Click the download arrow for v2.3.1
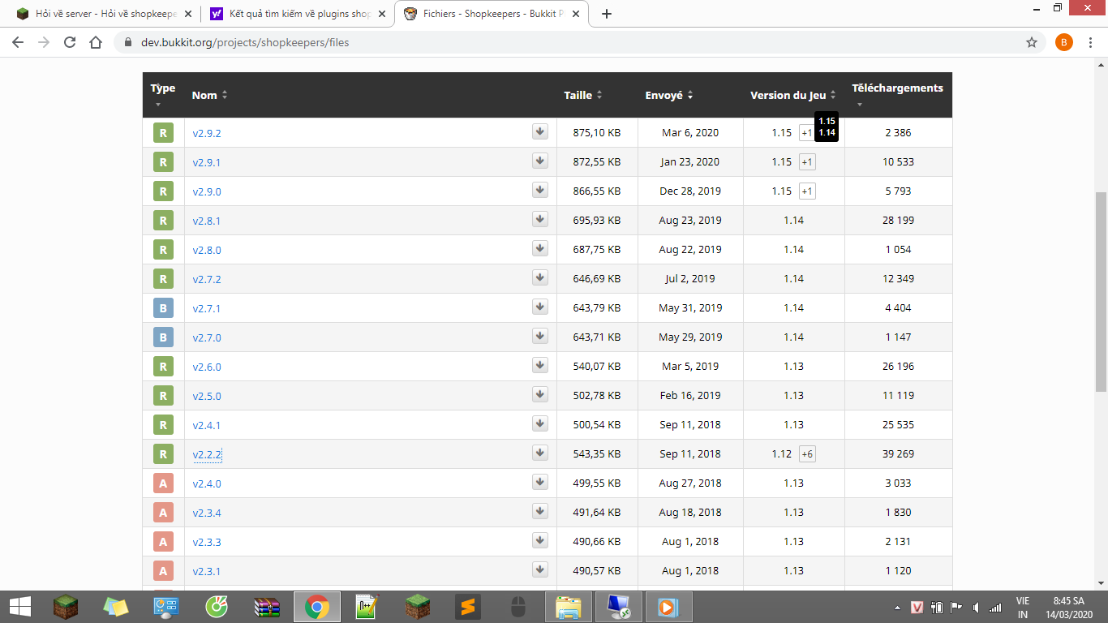The image size is (1108, 623). tap(540, 570)
